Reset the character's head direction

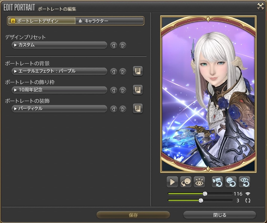pyautogui.click(x=231, y=182)
